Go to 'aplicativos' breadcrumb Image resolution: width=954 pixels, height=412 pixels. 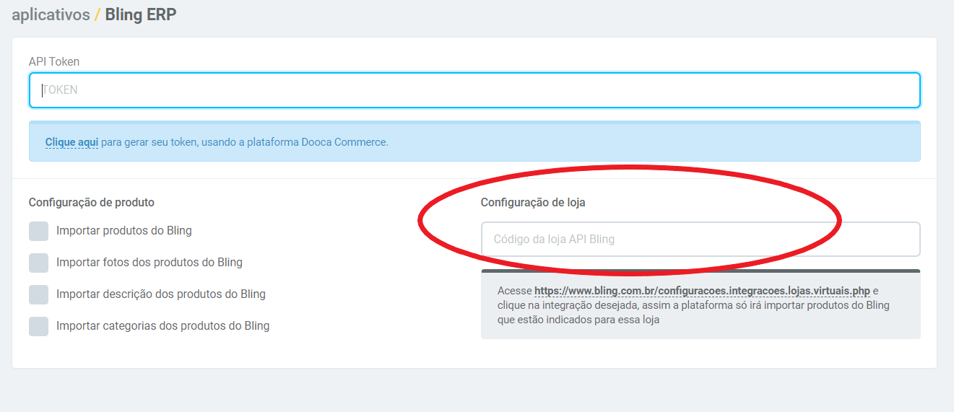coord(51,14)
